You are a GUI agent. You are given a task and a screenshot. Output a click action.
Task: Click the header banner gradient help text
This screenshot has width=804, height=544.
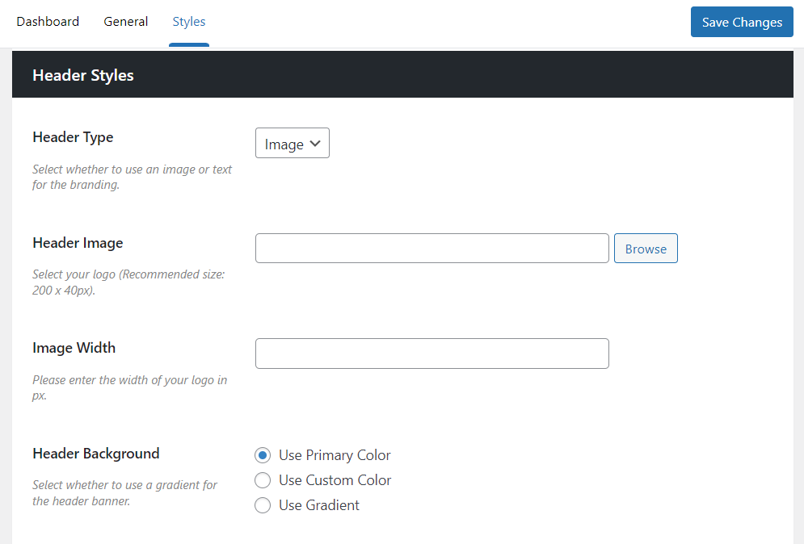coord(124,493)
